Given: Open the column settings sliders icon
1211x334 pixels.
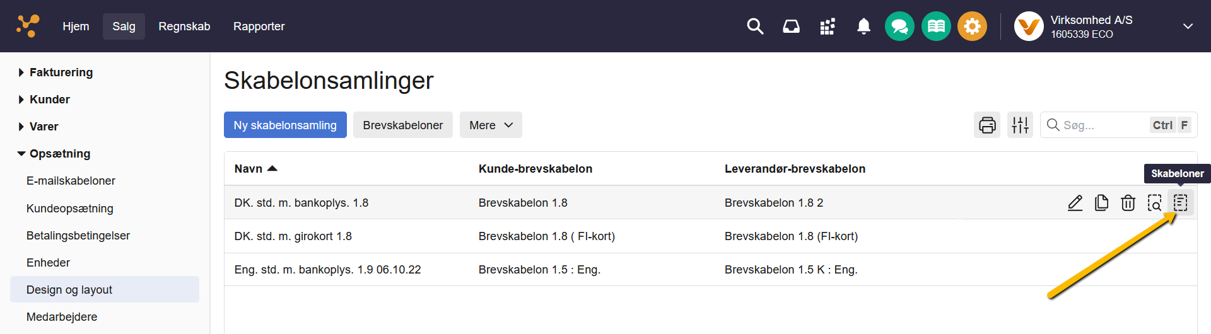Looking at the screenshot, I should click(x=1020, y=125).
